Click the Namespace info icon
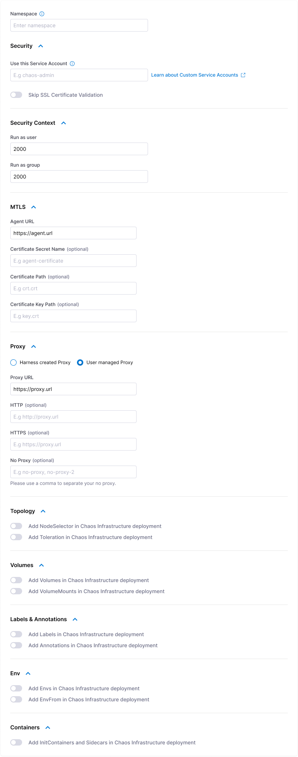 pos(42,14)
